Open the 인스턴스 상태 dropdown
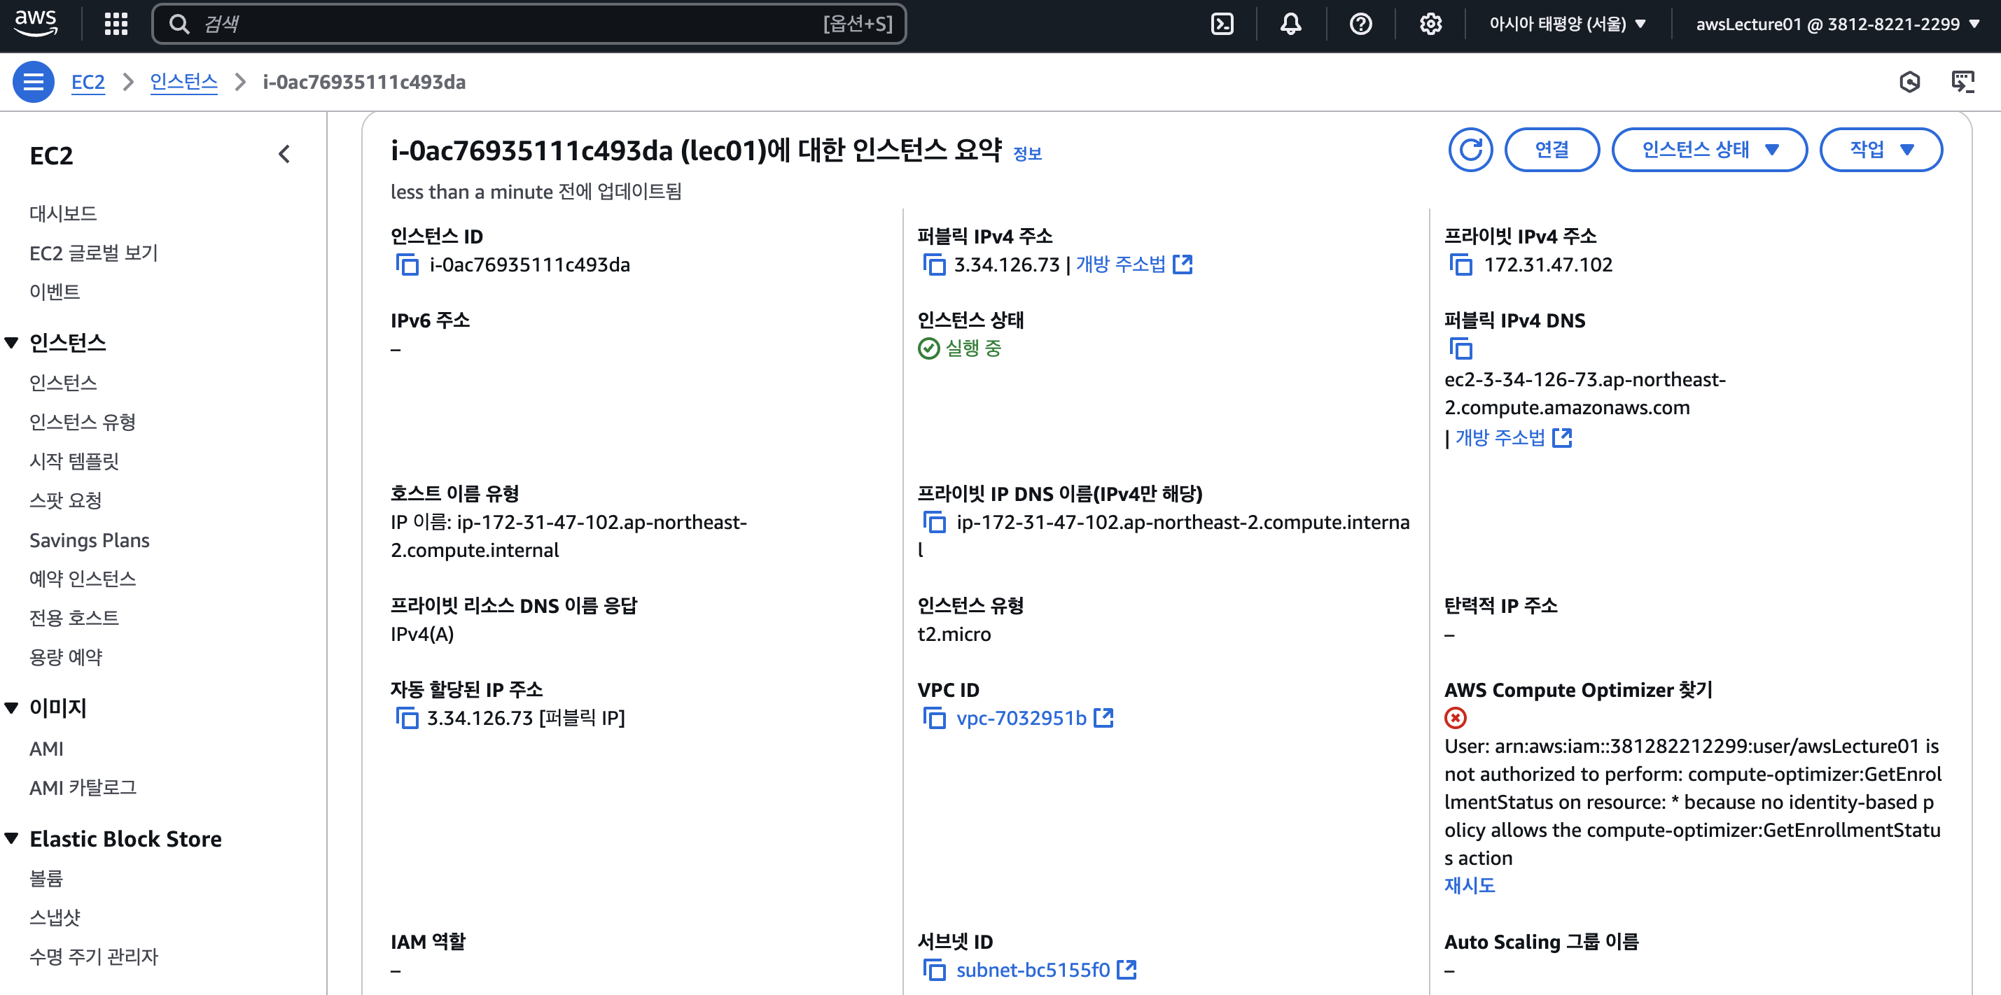Image resolution: width=2001 pixels, height=995 pixels. (x=1709, y=149)
